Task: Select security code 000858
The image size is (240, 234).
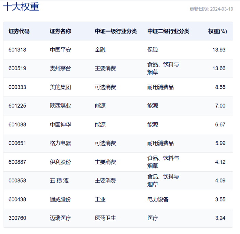Action: coord(17,181)
